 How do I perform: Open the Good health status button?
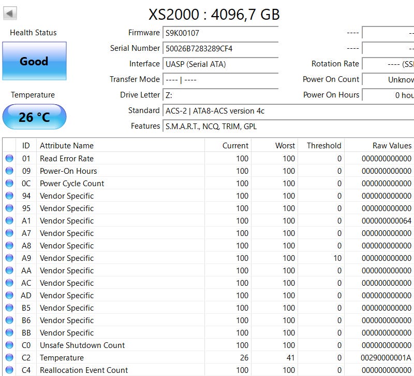[34, 61]
